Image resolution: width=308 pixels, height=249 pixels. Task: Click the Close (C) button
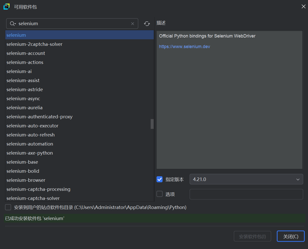tap(291, 236)
